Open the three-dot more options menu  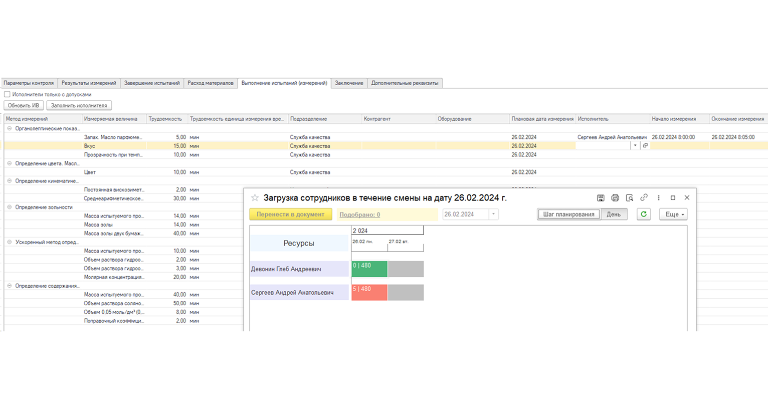659,198
